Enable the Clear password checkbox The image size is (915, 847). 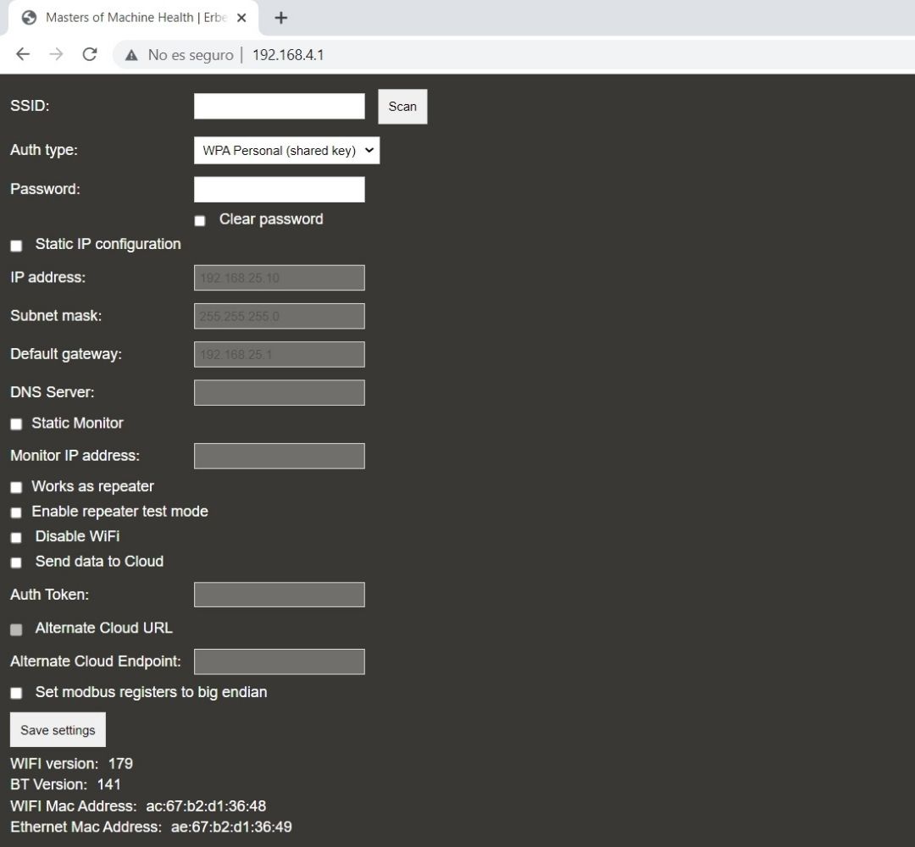(x=200, y=220)
